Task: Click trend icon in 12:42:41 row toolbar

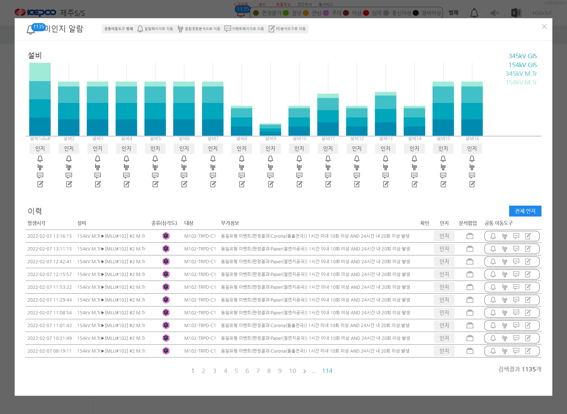Action: point(505,262)
